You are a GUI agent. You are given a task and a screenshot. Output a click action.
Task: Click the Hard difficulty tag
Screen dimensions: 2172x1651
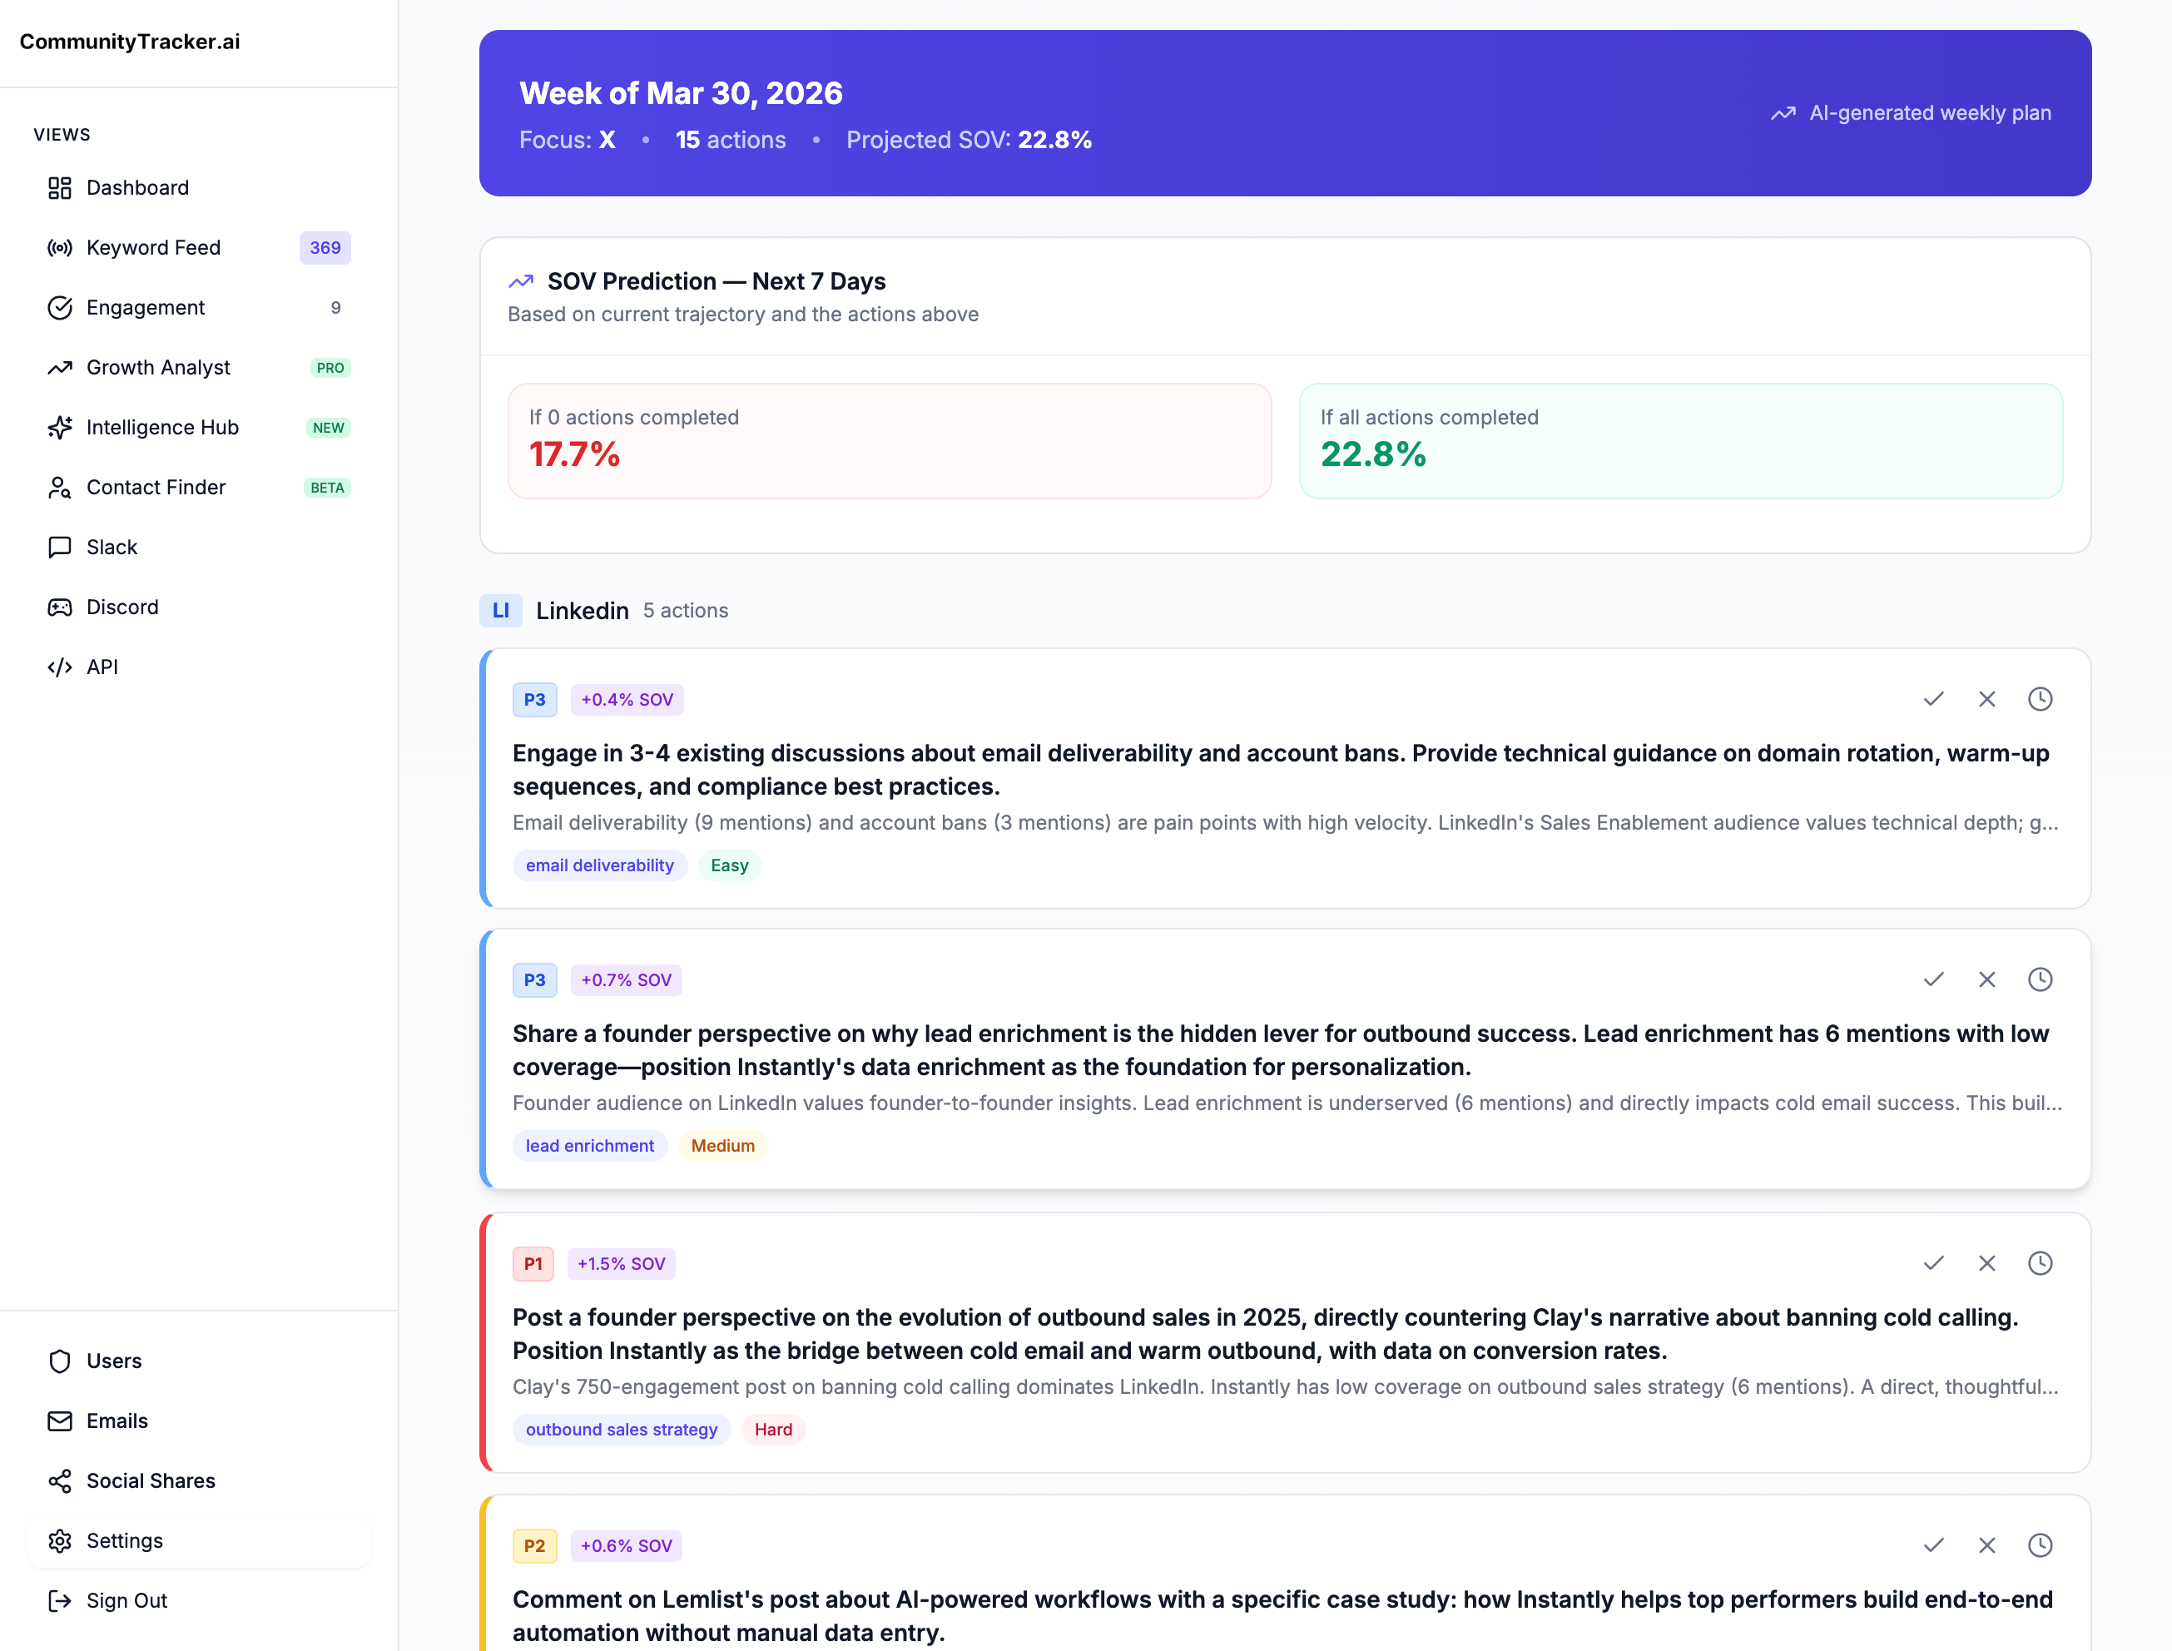[x=773, y=1430]
